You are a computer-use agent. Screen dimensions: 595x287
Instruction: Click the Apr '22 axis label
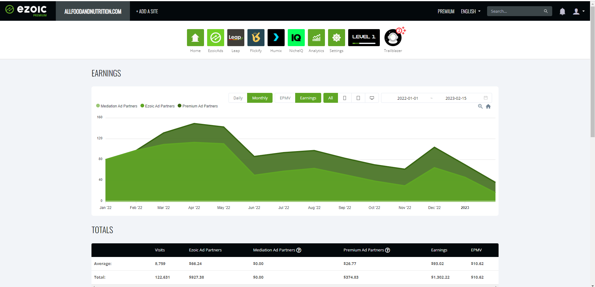tap(194, 207)
